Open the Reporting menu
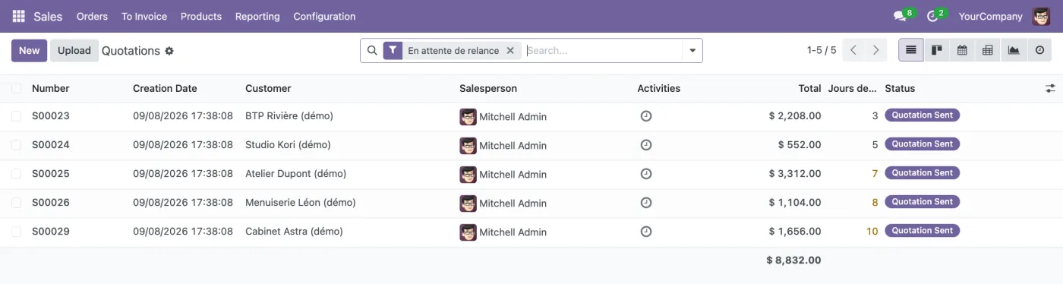 257,16
